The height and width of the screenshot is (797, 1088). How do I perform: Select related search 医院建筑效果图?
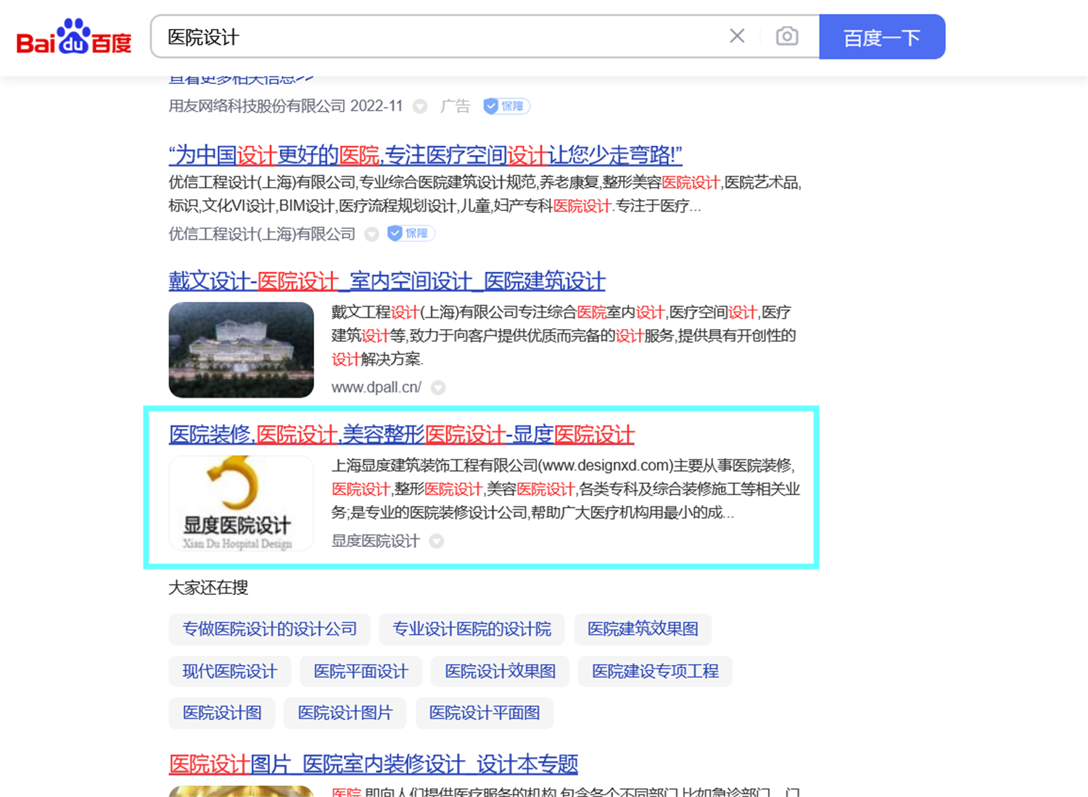click(x=643, y=629)
